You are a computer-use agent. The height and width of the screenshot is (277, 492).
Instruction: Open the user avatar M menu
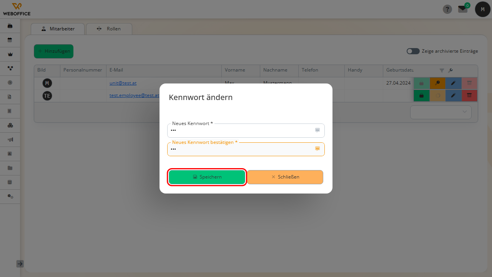(x=483, y=9)
